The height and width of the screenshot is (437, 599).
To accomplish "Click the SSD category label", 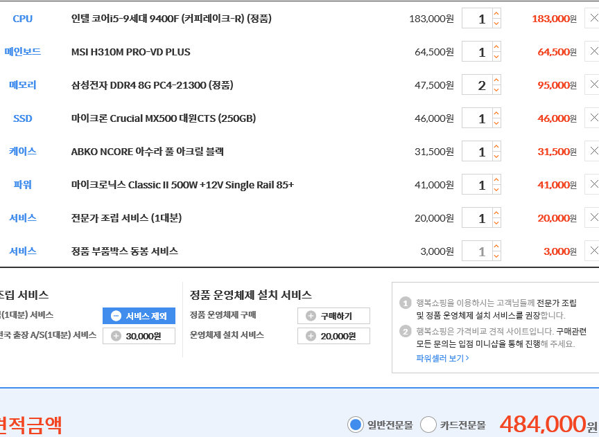I will [x=23, y=118].
